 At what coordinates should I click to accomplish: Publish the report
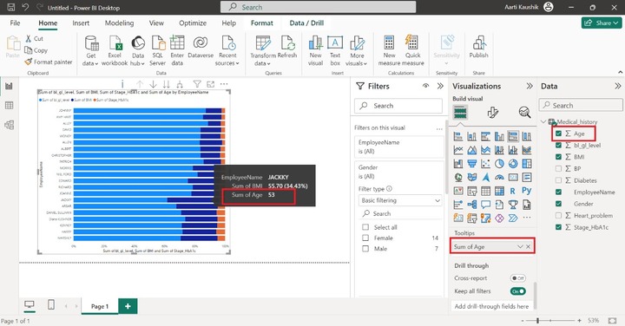tap(478, 48)
